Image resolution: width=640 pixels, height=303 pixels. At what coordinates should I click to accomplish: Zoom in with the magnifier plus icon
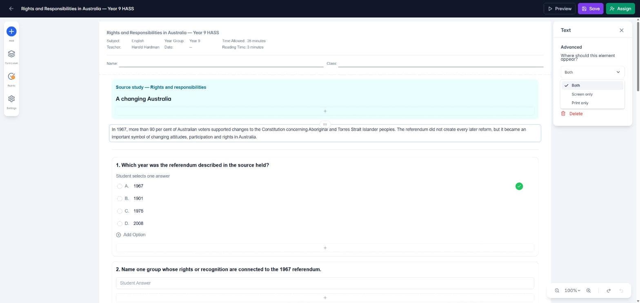coord(589,290)
